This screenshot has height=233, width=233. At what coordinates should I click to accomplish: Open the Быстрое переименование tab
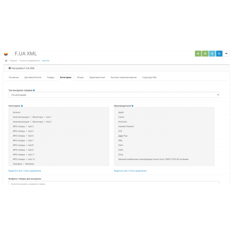(x=123, y=77)
